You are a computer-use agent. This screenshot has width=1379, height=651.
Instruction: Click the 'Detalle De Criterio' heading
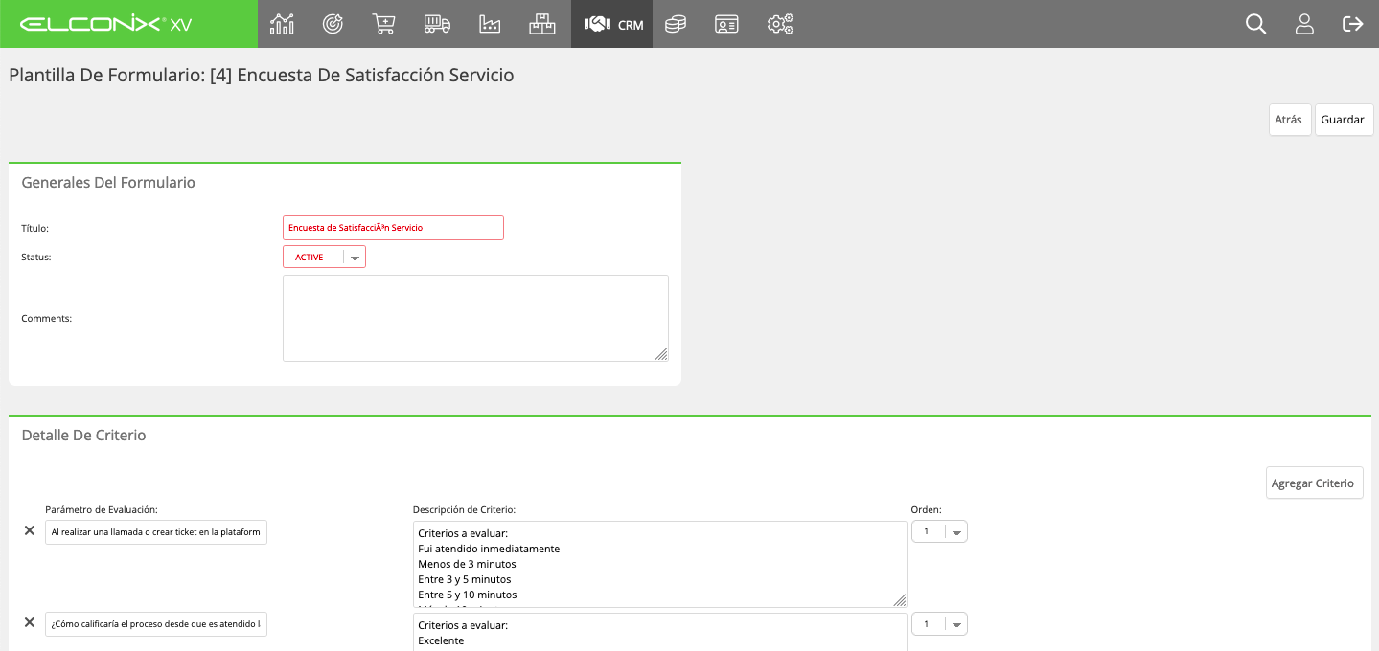(83, 435)
